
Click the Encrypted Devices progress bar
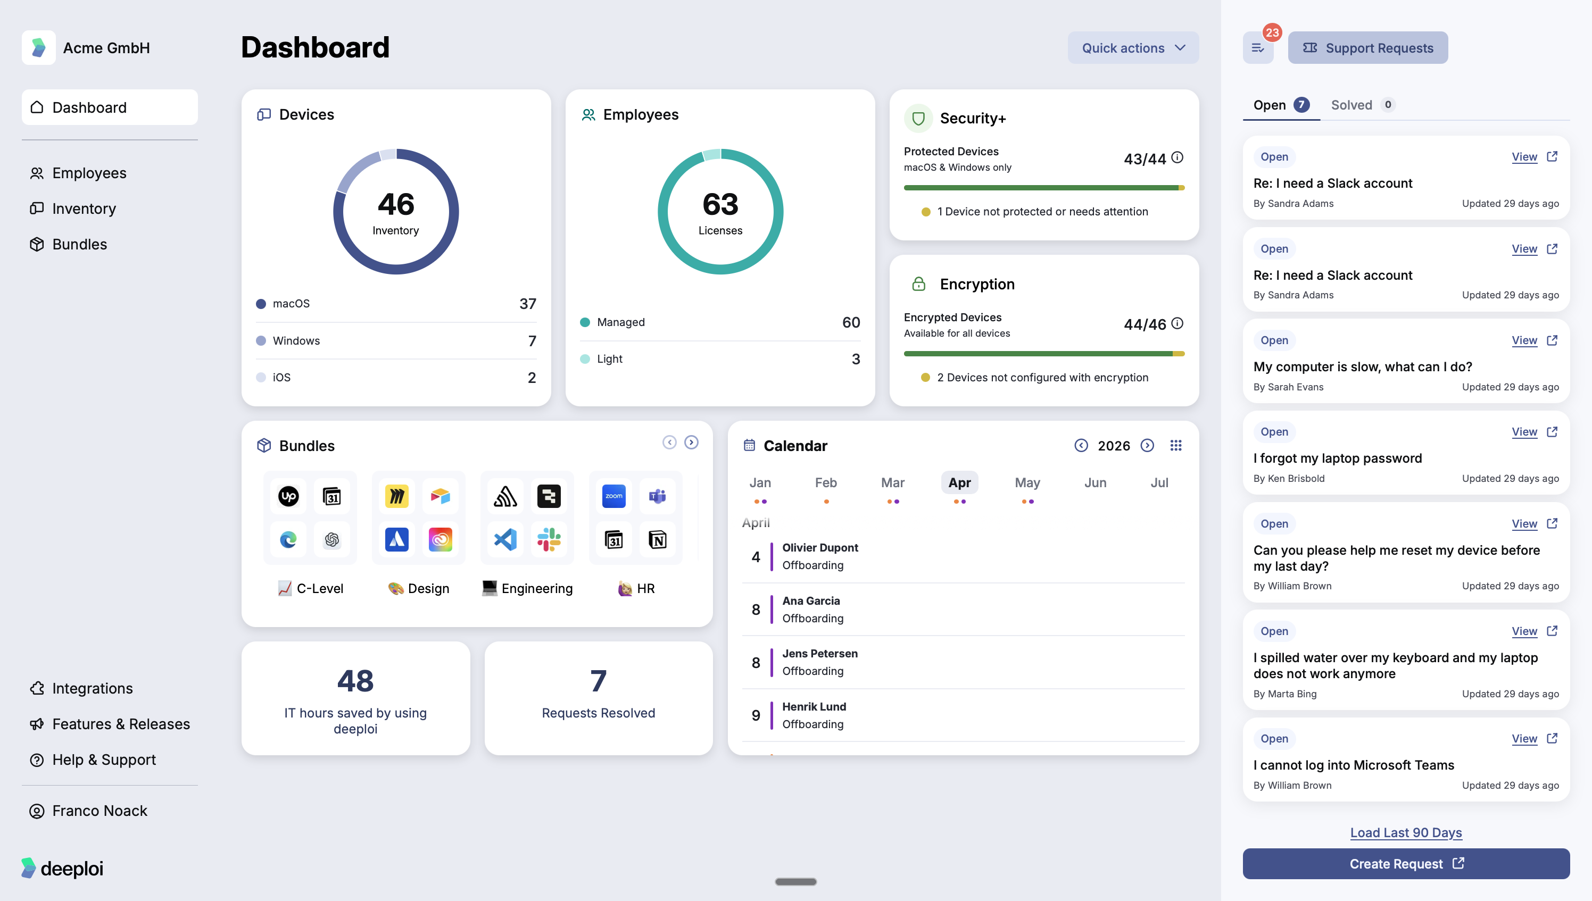1043,353
